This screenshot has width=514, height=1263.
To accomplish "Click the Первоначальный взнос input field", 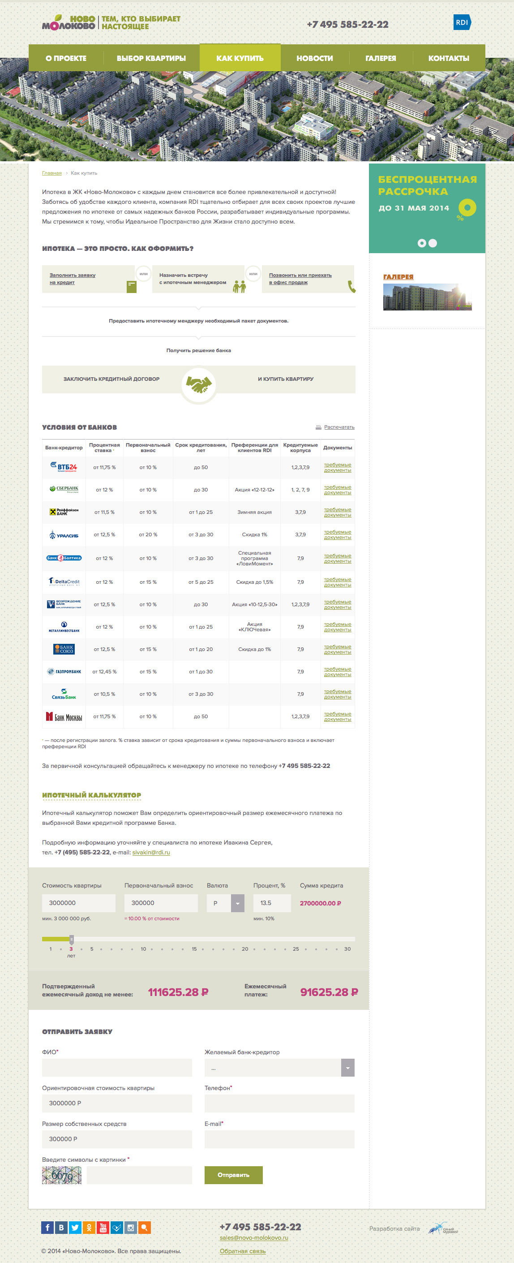I will (x=161, y=903).
